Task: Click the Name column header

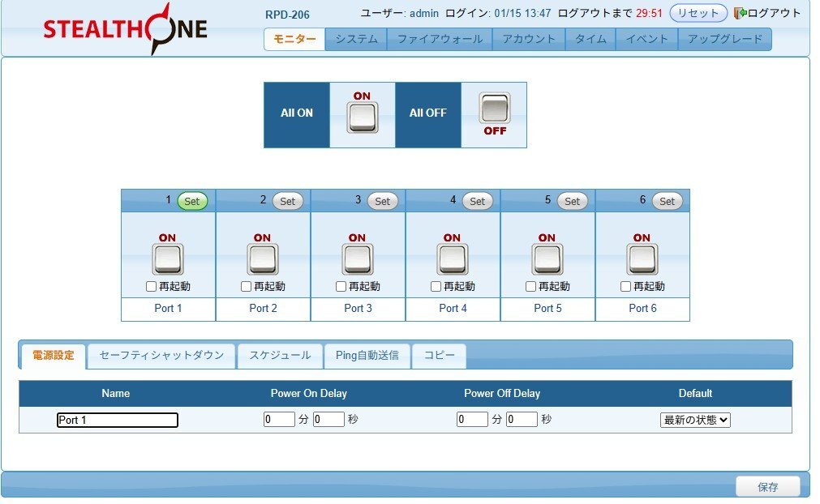Action: point(115,393)
